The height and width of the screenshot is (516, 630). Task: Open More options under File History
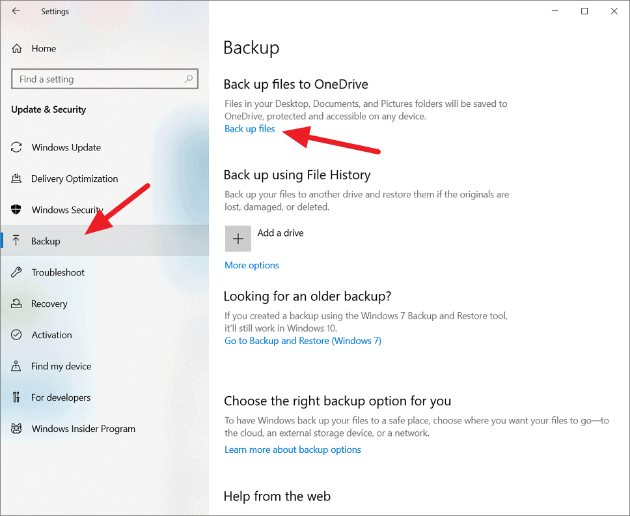[x=251, y=265]
